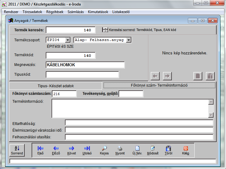Jump to last record with Utolsó
Viewport: 226px width, 169px height.
coord(87,150)
